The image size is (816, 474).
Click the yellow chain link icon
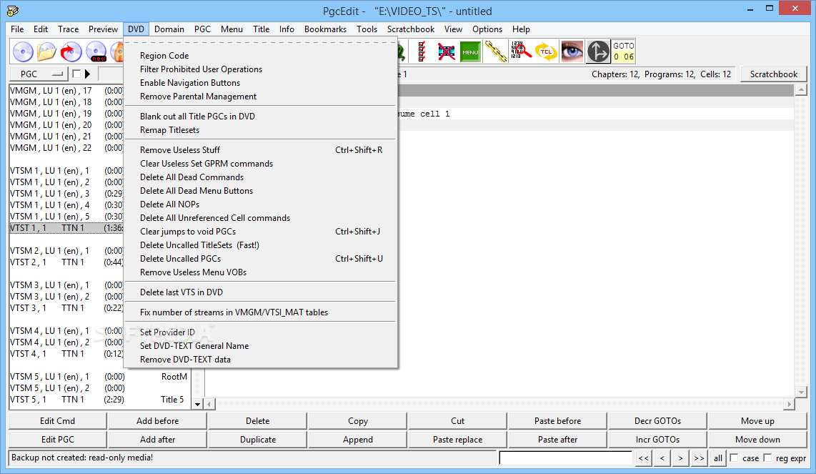[x=495, y=51]
